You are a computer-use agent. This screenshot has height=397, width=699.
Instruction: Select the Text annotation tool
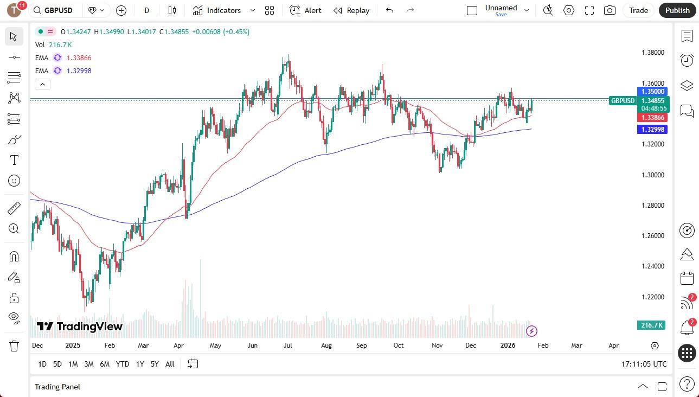point(14,159)
